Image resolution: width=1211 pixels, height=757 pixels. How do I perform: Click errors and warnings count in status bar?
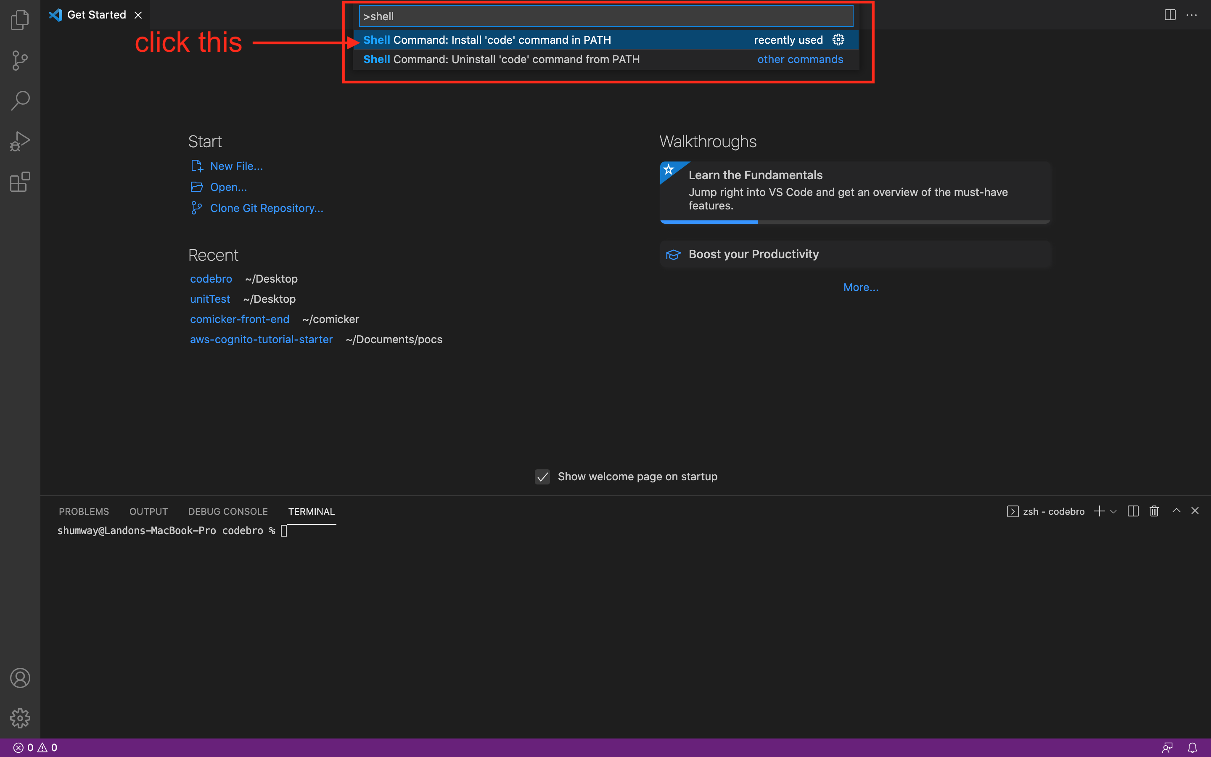coord(35,747)
